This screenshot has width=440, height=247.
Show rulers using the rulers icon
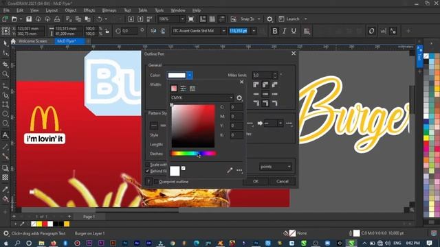pos(203,19)
